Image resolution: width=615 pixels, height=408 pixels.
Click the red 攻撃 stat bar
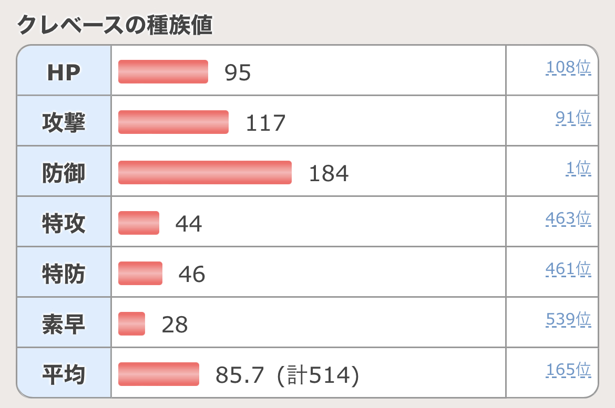click(x=173, y=122)
